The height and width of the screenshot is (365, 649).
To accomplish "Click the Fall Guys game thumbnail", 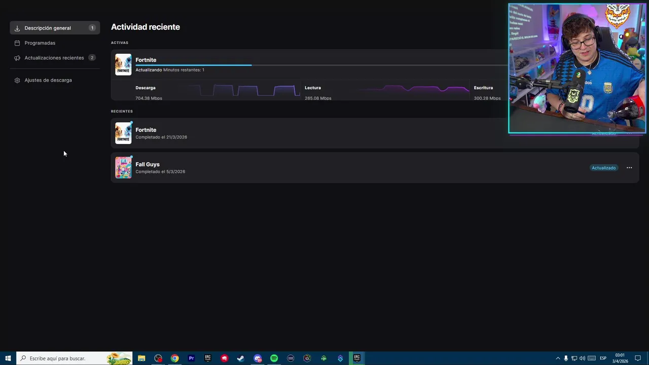I will tap(123, 168).
